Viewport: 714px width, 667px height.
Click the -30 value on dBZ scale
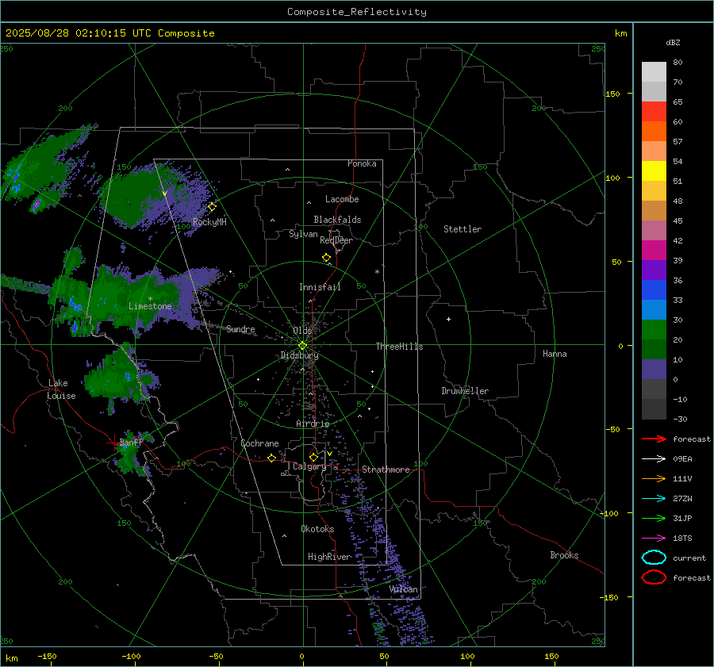[680, 420]
